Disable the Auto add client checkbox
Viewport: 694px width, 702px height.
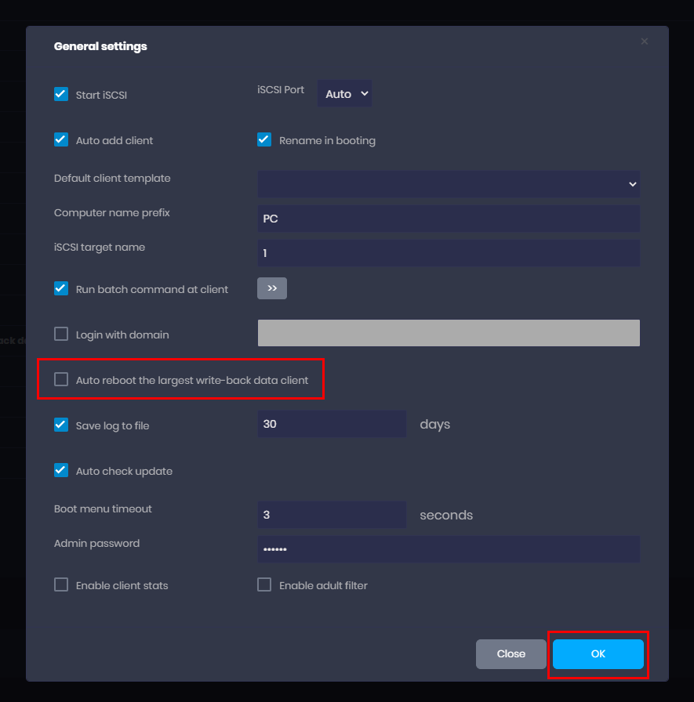[x=61, y=140]
